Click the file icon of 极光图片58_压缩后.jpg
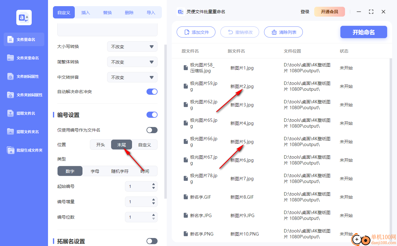Viewport: 397px width, 246px height. (x=186, y=68)
